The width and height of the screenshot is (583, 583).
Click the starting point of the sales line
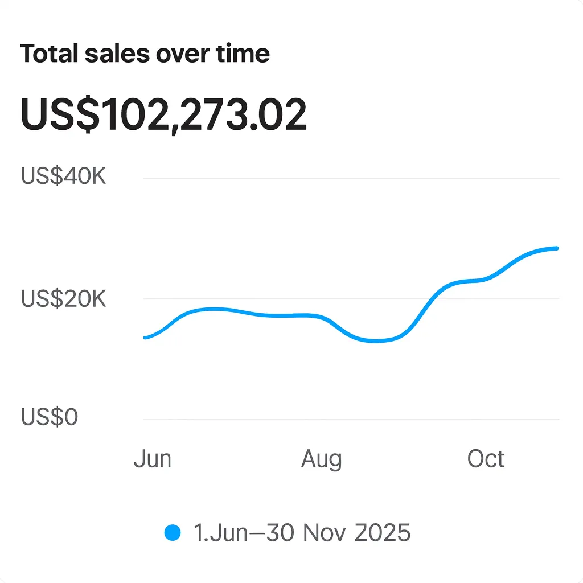pyautogui.click(x=145, y=338)
